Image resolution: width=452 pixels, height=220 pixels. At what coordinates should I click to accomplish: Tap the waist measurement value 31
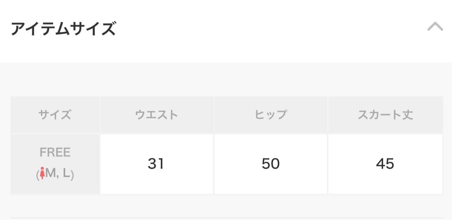coord(156,164)
